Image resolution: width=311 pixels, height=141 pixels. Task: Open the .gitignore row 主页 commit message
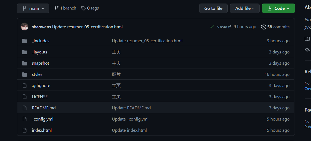116,86
